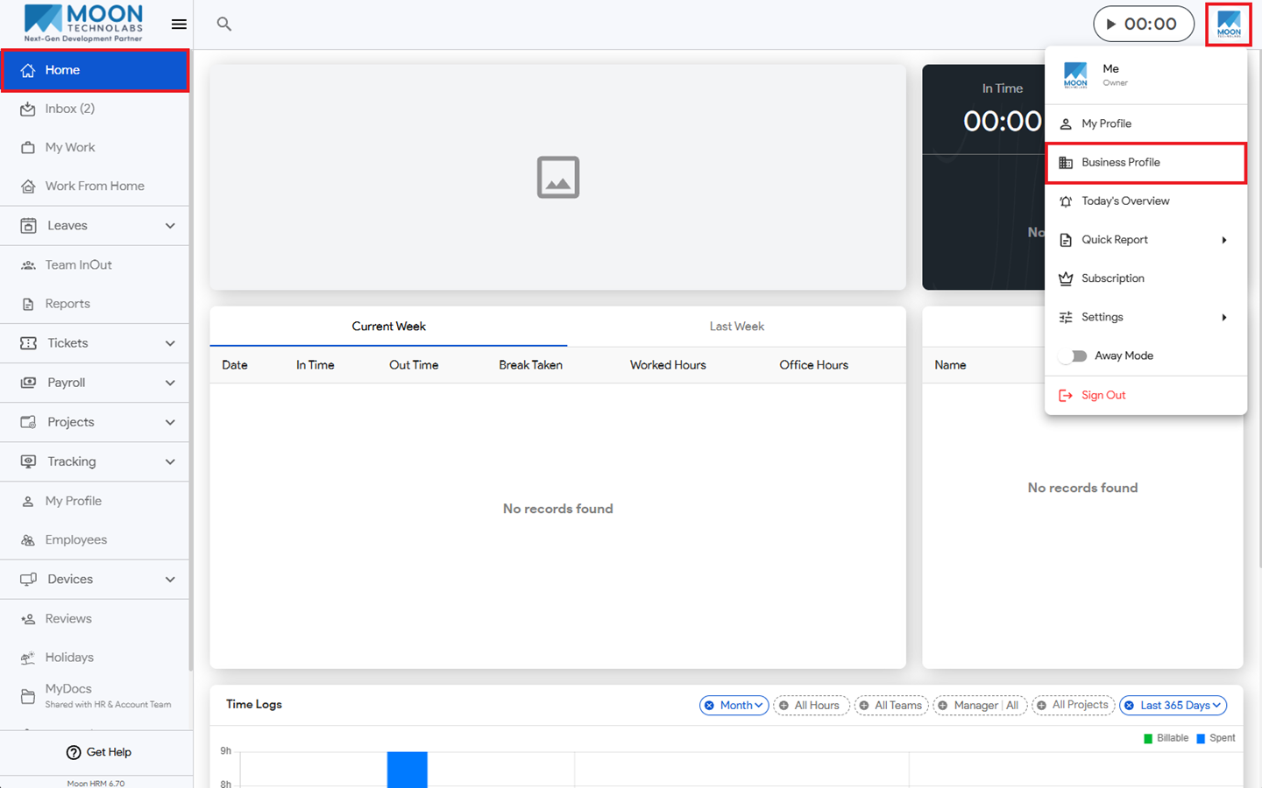
Task: Click the Sign Out arrow icon
Action: coord(1066,396)
